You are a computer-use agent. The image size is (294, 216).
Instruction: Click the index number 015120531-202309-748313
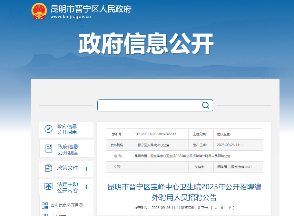click(x=155, y=134)
